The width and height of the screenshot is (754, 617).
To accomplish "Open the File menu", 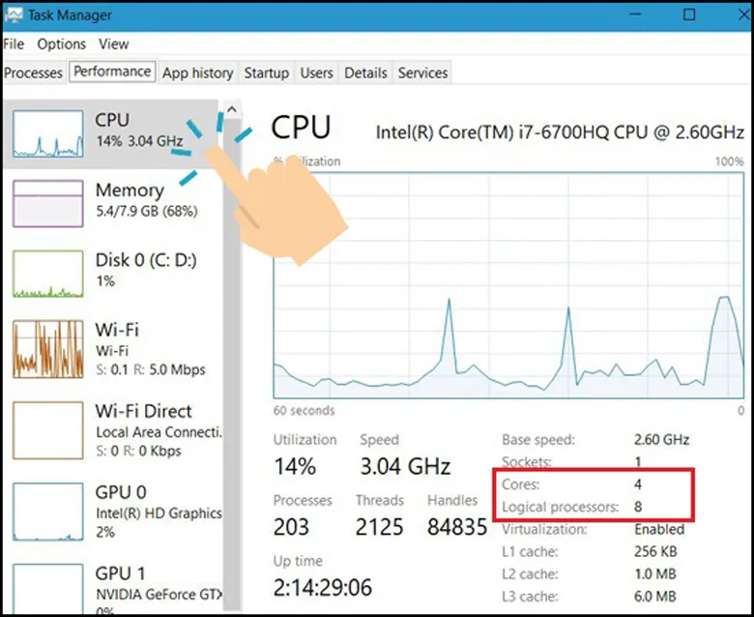I will (x=14, y=44).
